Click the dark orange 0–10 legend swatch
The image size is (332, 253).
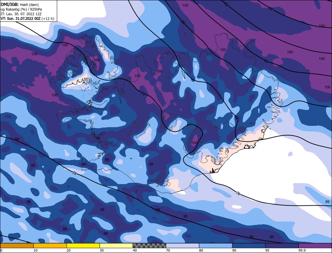[x=17, y=245]
